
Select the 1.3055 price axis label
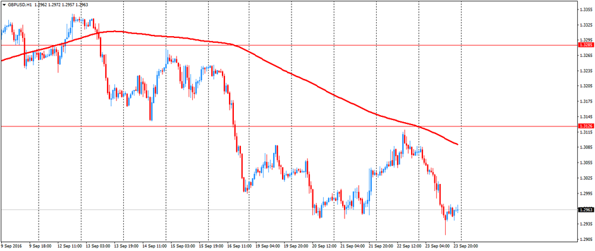click(585, 163)
